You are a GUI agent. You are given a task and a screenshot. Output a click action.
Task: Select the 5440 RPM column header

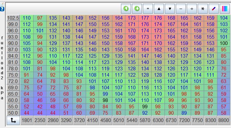pos(132,120)
